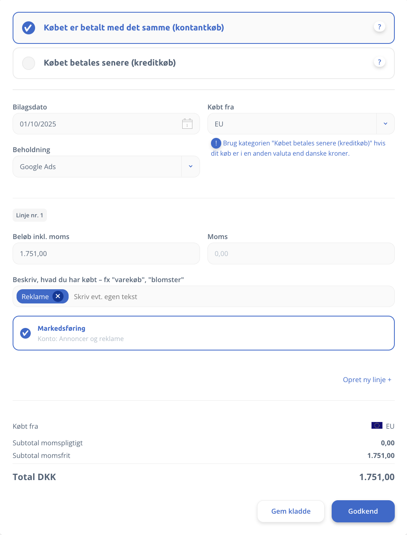
Task: Expand the Beholdning dropdown arrow
Action: click(x=190, y=166)
